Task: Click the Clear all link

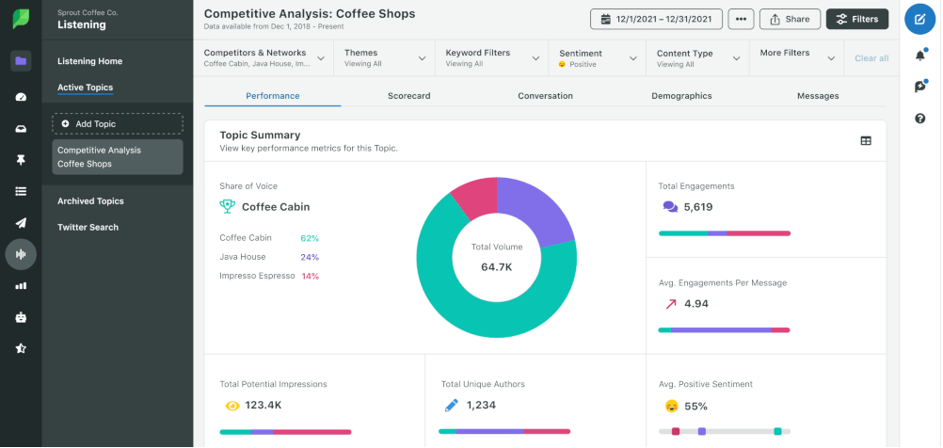Action: 871,57
